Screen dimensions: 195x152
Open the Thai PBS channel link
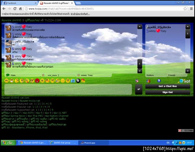pos(35,116)
